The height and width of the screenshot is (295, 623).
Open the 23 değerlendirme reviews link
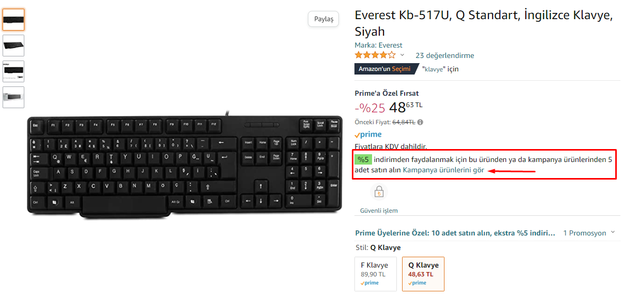click(444, 55)
